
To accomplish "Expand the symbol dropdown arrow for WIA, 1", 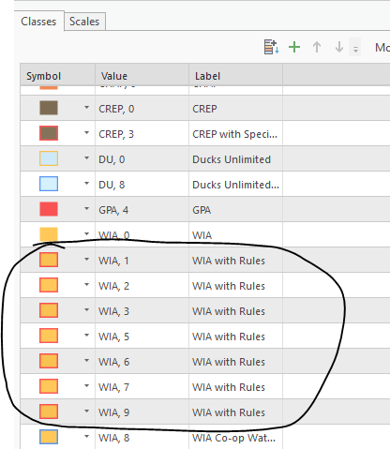I will point(86,260).
